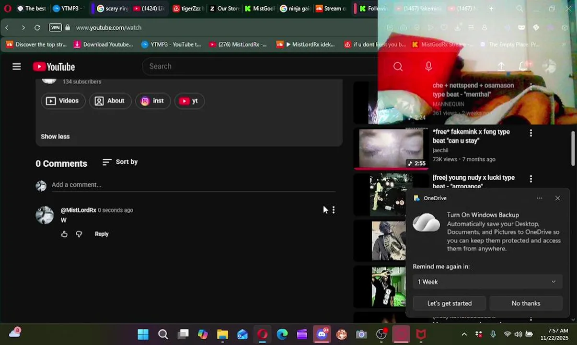Open volume settings from the tray
The image size is (577, 345).
coord(518,334)
